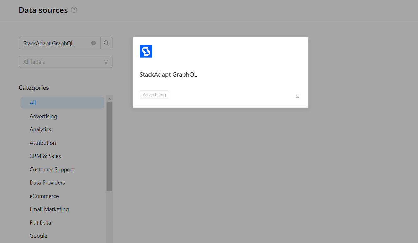The height and width of the screenshot is (243, 418).
Task: Open the All labels filter dropdown
Action: (x=66, y=62)
